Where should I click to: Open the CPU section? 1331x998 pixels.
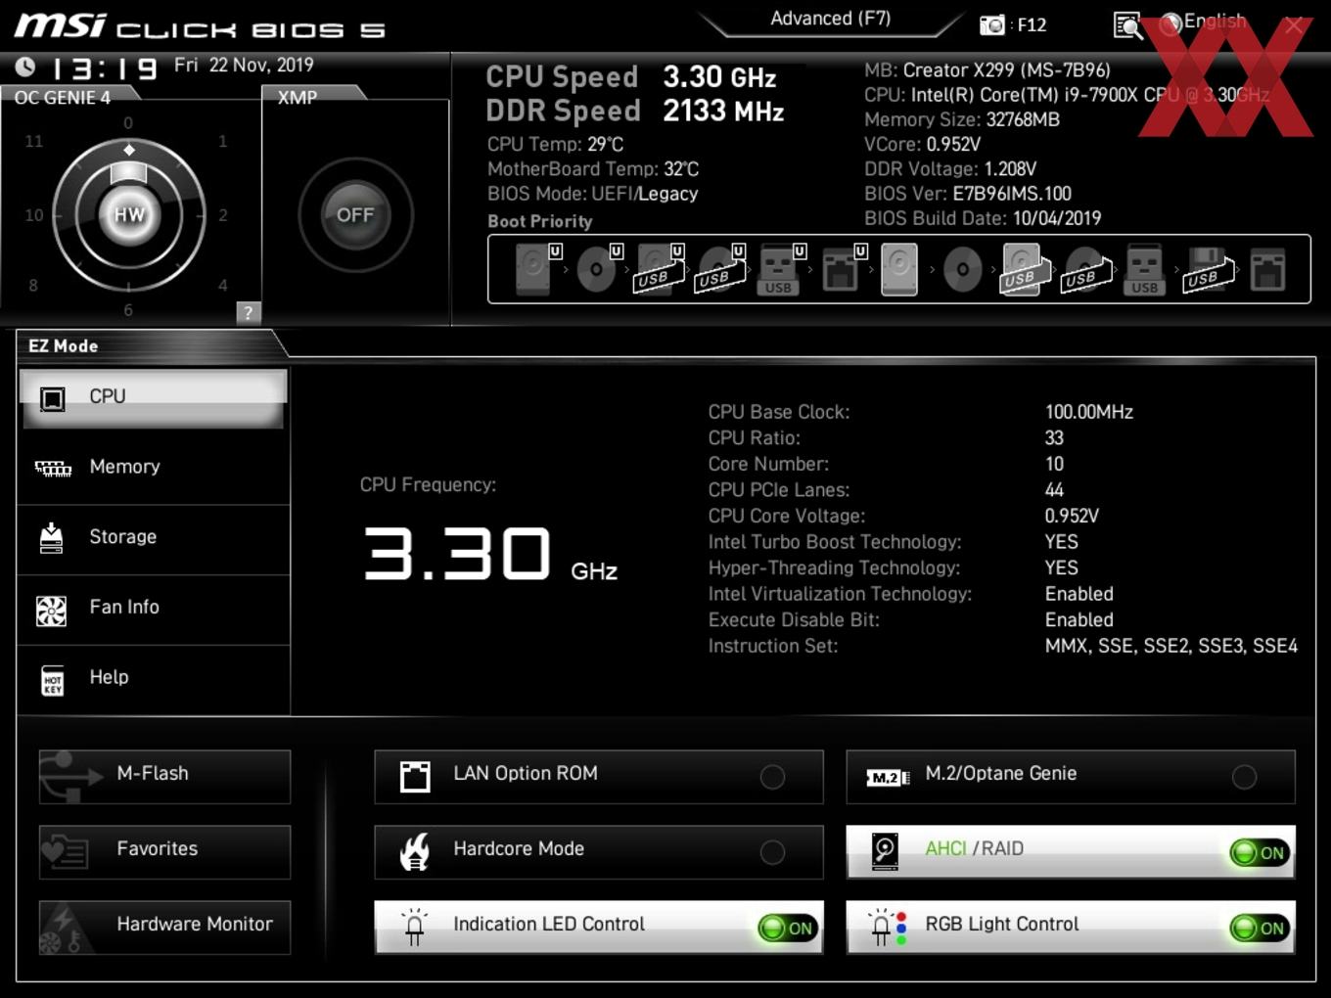click(x=154, y=398)
